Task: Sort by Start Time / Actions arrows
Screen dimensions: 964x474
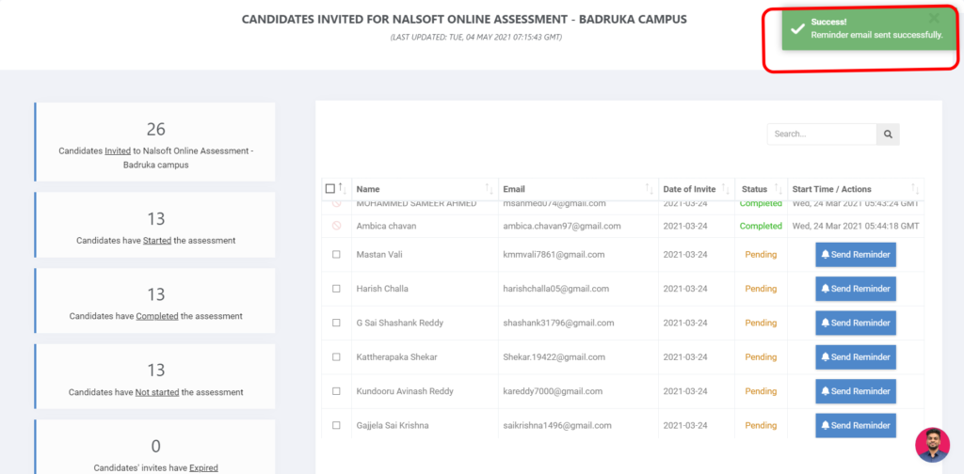Action: click(915, 189)
